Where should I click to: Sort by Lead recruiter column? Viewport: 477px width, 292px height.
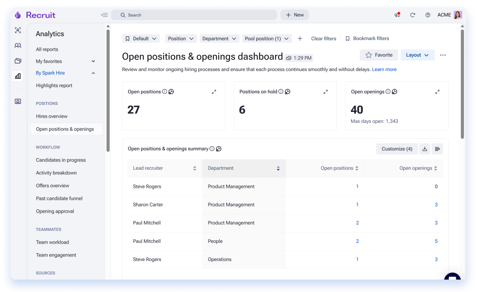click(x=195, y=169)
